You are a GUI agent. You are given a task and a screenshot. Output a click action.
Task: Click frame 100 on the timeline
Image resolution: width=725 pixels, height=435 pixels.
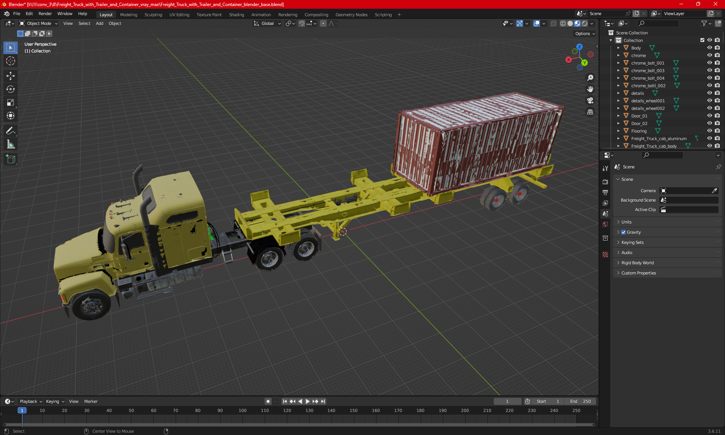(x=242, y=411)
